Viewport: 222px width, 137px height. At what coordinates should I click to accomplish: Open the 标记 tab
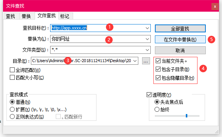[66, 16]
